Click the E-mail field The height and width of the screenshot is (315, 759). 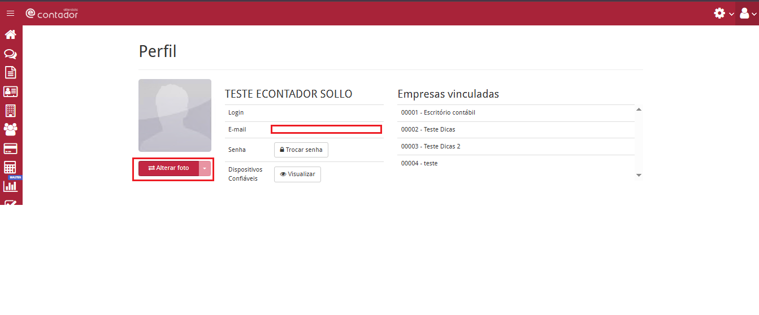pyautogui.click(x=327, y=129)
